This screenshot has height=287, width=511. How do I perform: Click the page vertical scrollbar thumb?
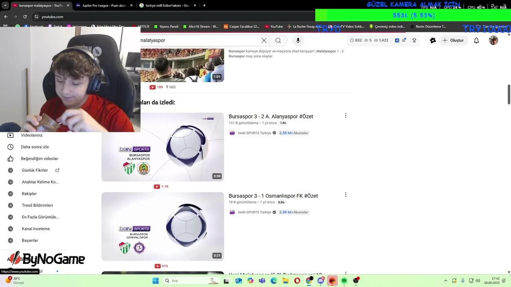[x=509, y=94]
